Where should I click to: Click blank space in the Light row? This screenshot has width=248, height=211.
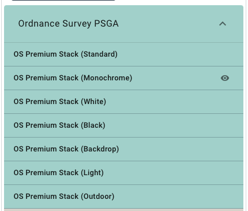click(x=173, y=173)
